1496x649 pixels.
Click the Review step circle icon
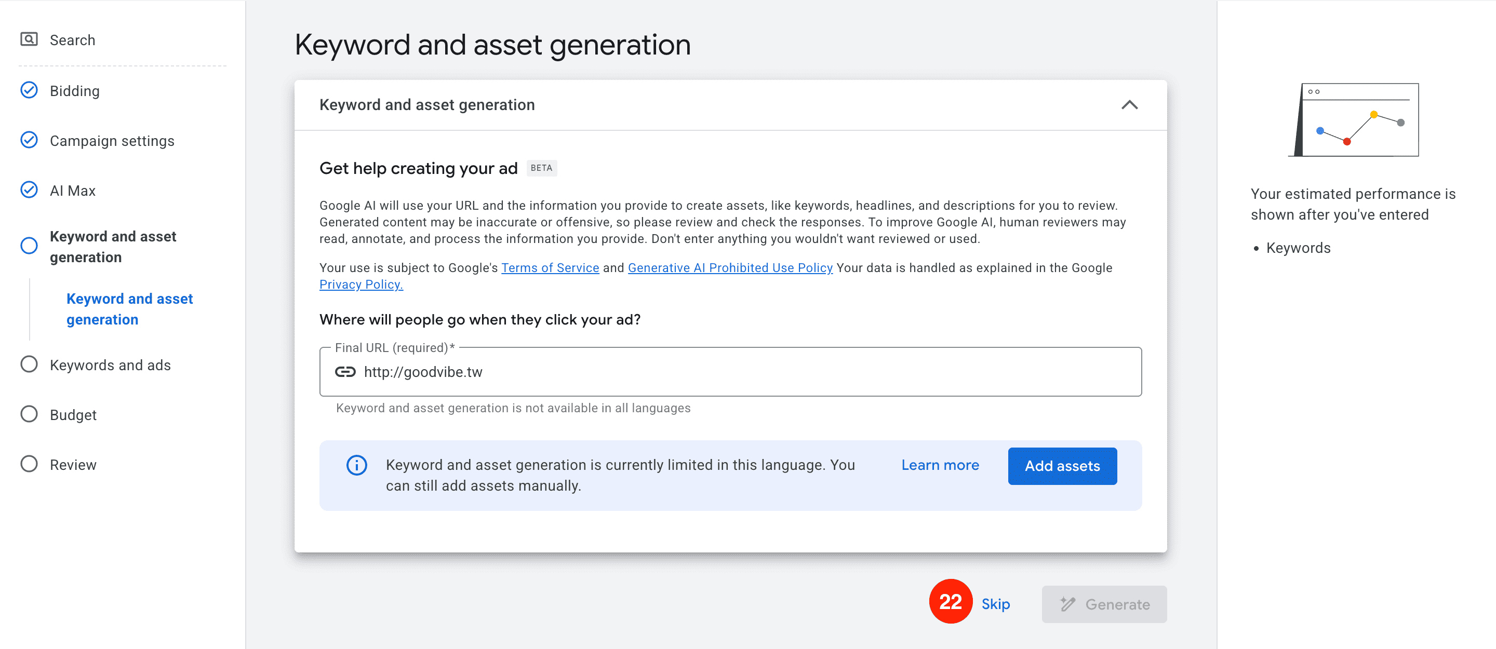(x=29, y=464)
